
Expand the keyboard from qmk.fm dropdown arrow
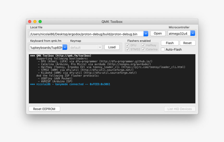[x=65, y=47]
